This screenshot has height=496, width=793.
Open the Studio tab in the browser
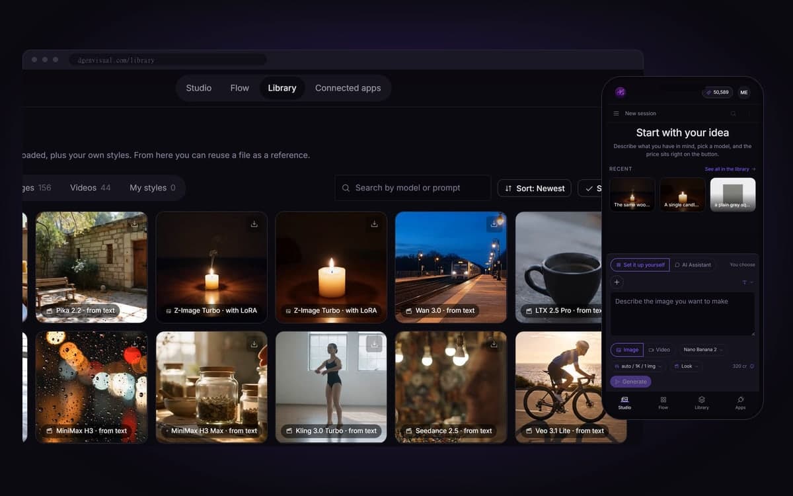pos(199,88)
